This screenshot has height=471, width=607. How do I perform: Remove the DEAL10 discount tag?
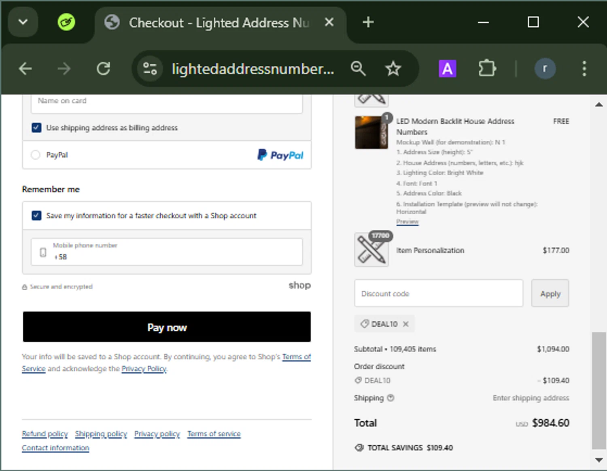(406, 324)
